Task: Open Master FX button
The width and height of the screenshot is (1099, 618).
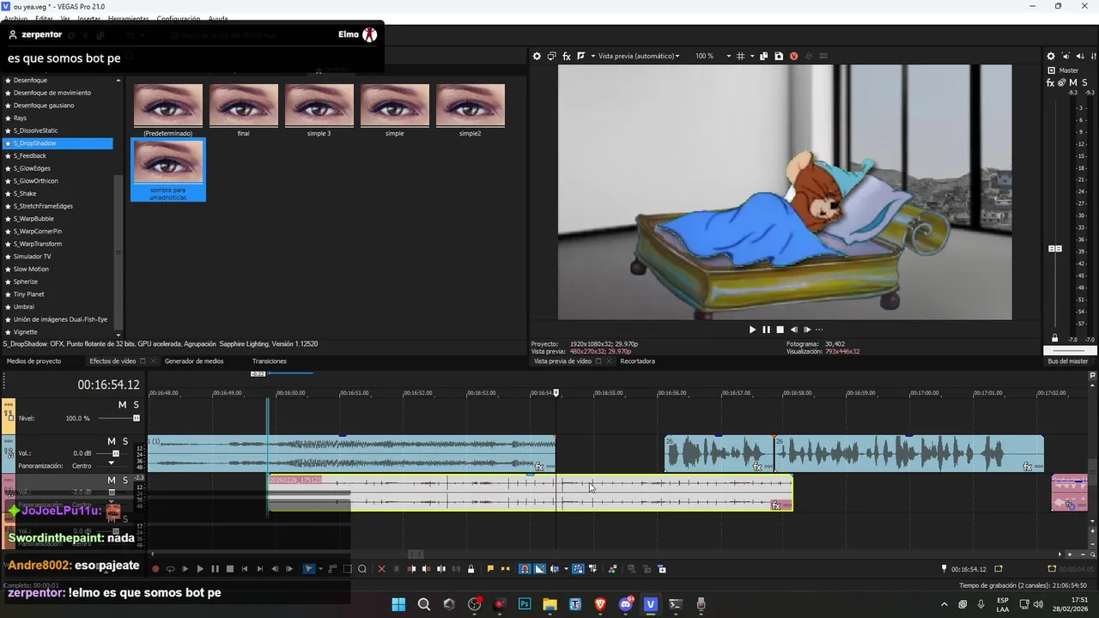Action: [1051, 82]
